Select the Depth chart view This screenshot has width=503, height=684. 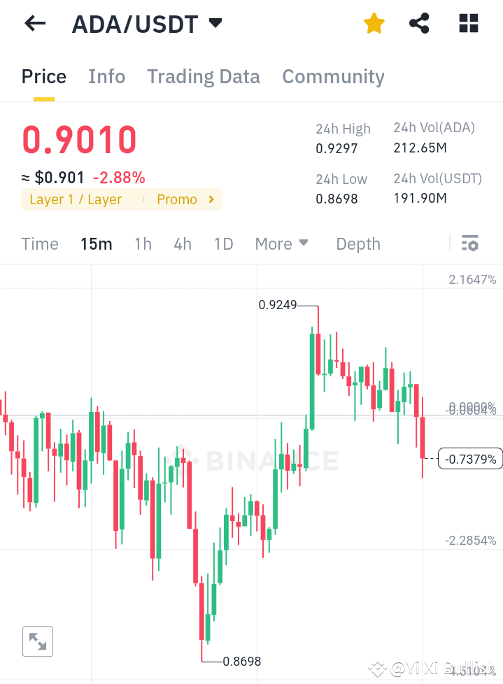coord(357,243)
